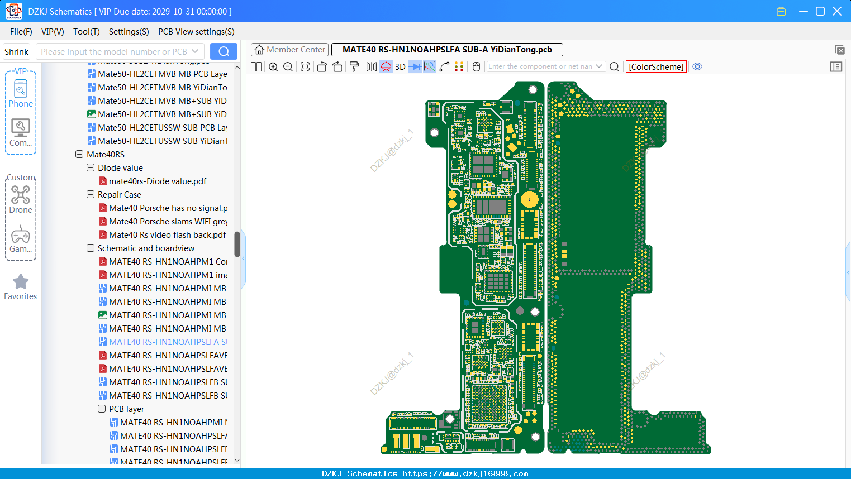Open the colored dots grid tool
The image size is (851, 479).
[x=459, y=66]
